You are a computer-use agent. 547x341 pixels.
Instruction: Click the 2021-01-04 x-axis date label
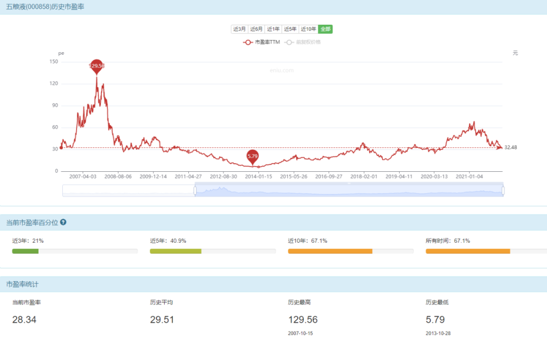(x=469, y=176)
